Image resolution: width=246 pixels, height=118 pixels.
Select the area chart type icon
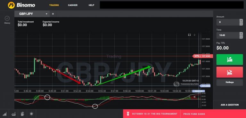(5, 114)
